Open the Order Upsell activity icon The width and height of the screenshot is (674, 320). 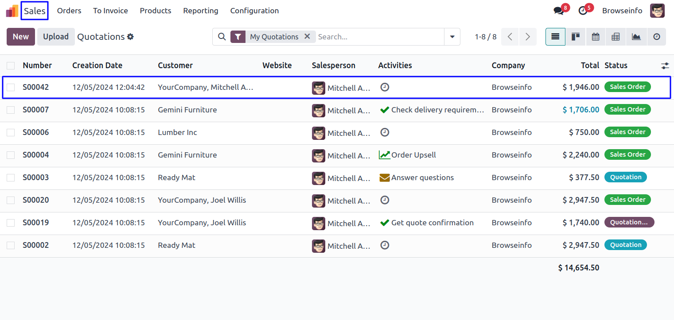coord(384,155)
